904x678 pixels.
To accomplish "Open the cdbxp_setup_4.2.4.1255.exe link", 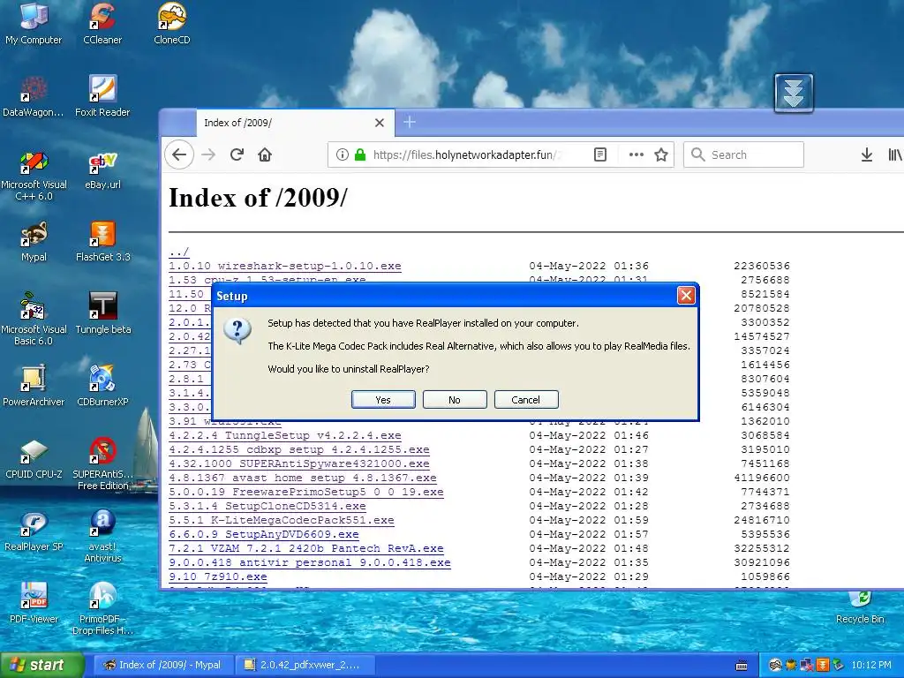I will click(298, 449).
